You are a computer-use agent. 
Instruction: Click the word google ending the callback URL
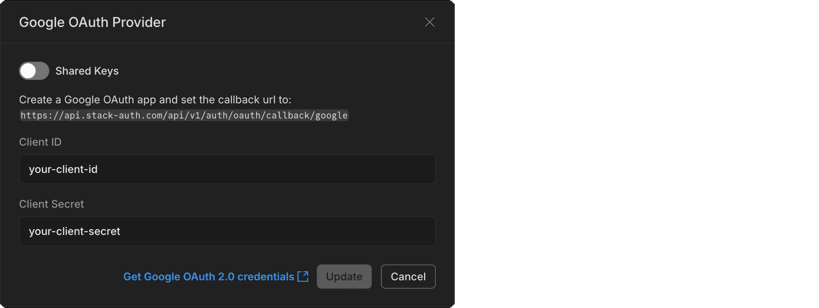tap(331, 115)
